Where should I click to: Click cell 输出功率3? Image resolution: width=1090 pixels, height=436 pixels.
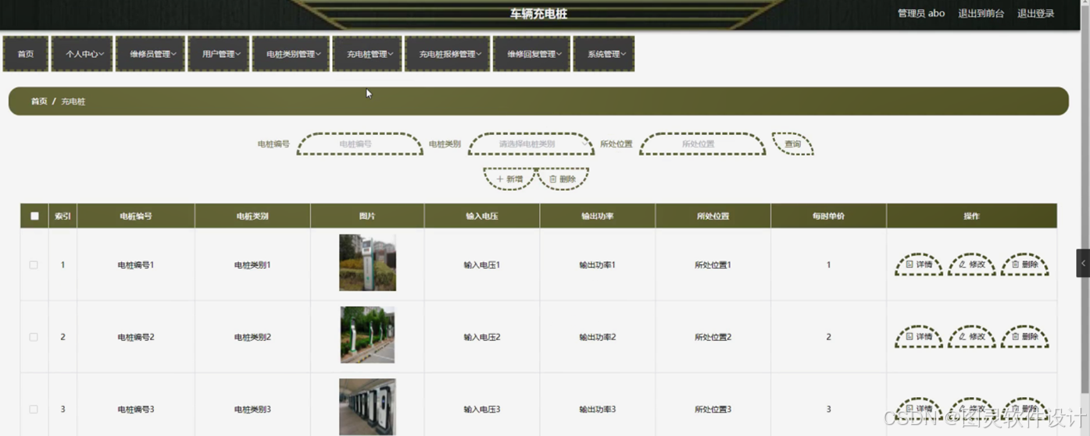[598, 409]
